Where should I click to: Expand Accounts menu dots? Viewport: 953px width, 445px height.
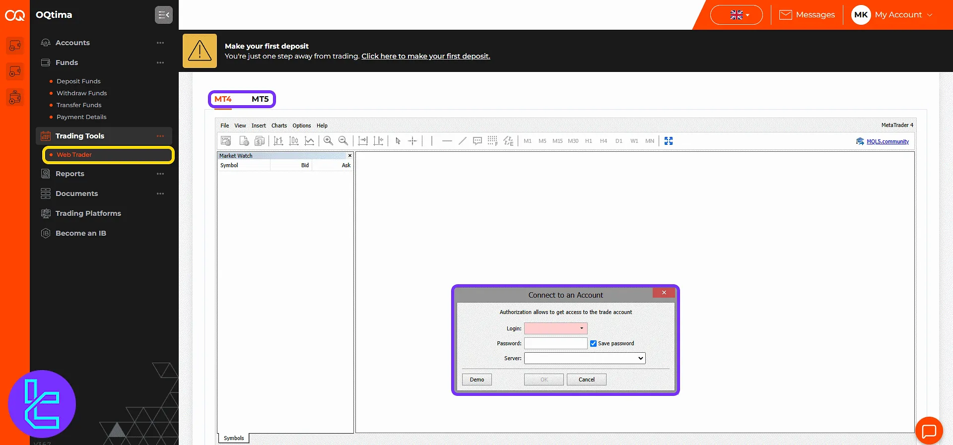[160, 43]
